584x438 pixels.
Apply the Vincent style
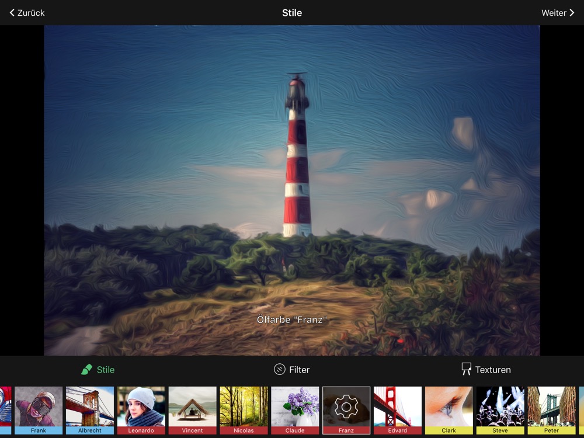click(193, 410)
